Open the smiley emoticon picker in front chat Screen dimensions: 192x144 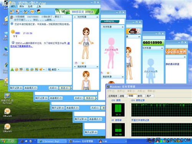17,70
